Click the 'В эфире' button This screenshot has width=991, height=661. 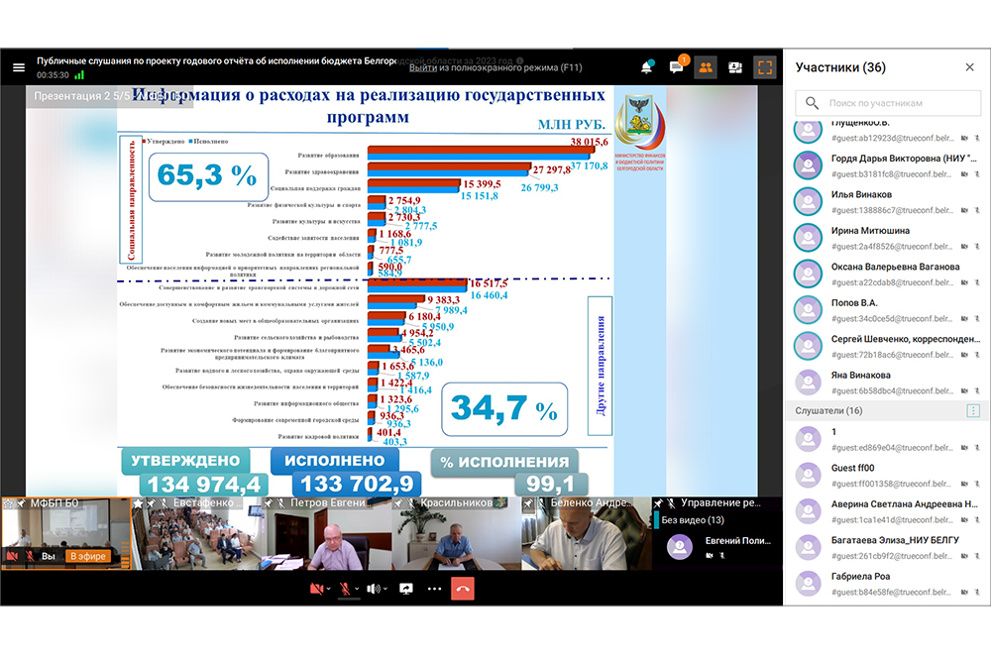(x=87, y=556)
